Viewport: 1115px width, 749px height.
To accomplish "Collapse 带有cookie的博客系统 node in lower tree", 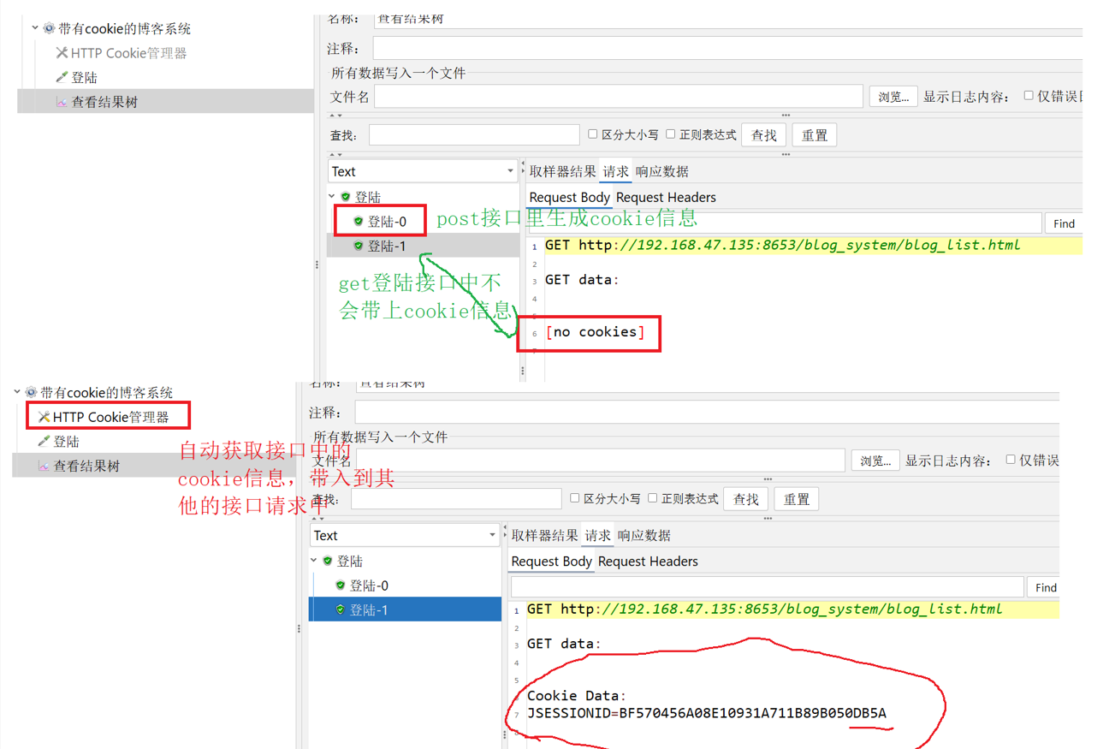I will (x=17, y=392).
